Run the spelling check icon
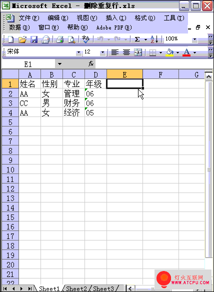Screen dimensions: 214x292 [86, 39]
